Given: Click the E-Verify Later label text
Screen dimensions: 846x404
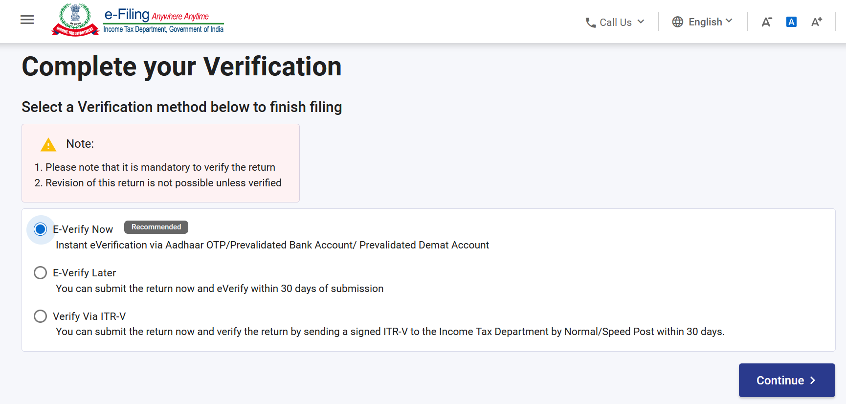Looking at the screenshot, I should 84,273.
